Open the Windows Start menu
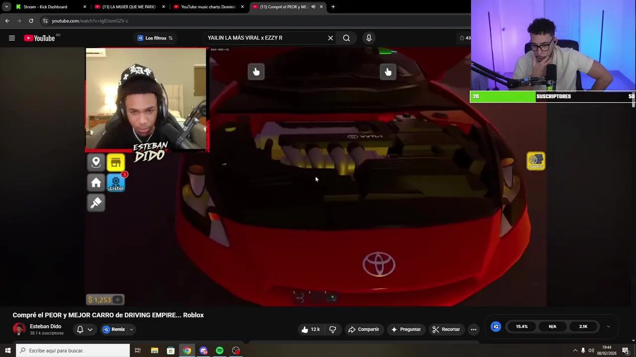This screenshot has width=636, height=357. [7, 351]
